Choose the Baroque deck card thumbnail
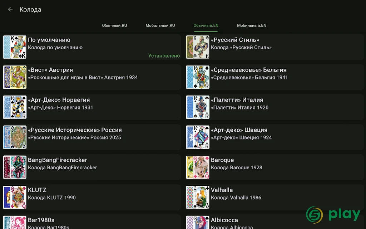 [198, 167]
